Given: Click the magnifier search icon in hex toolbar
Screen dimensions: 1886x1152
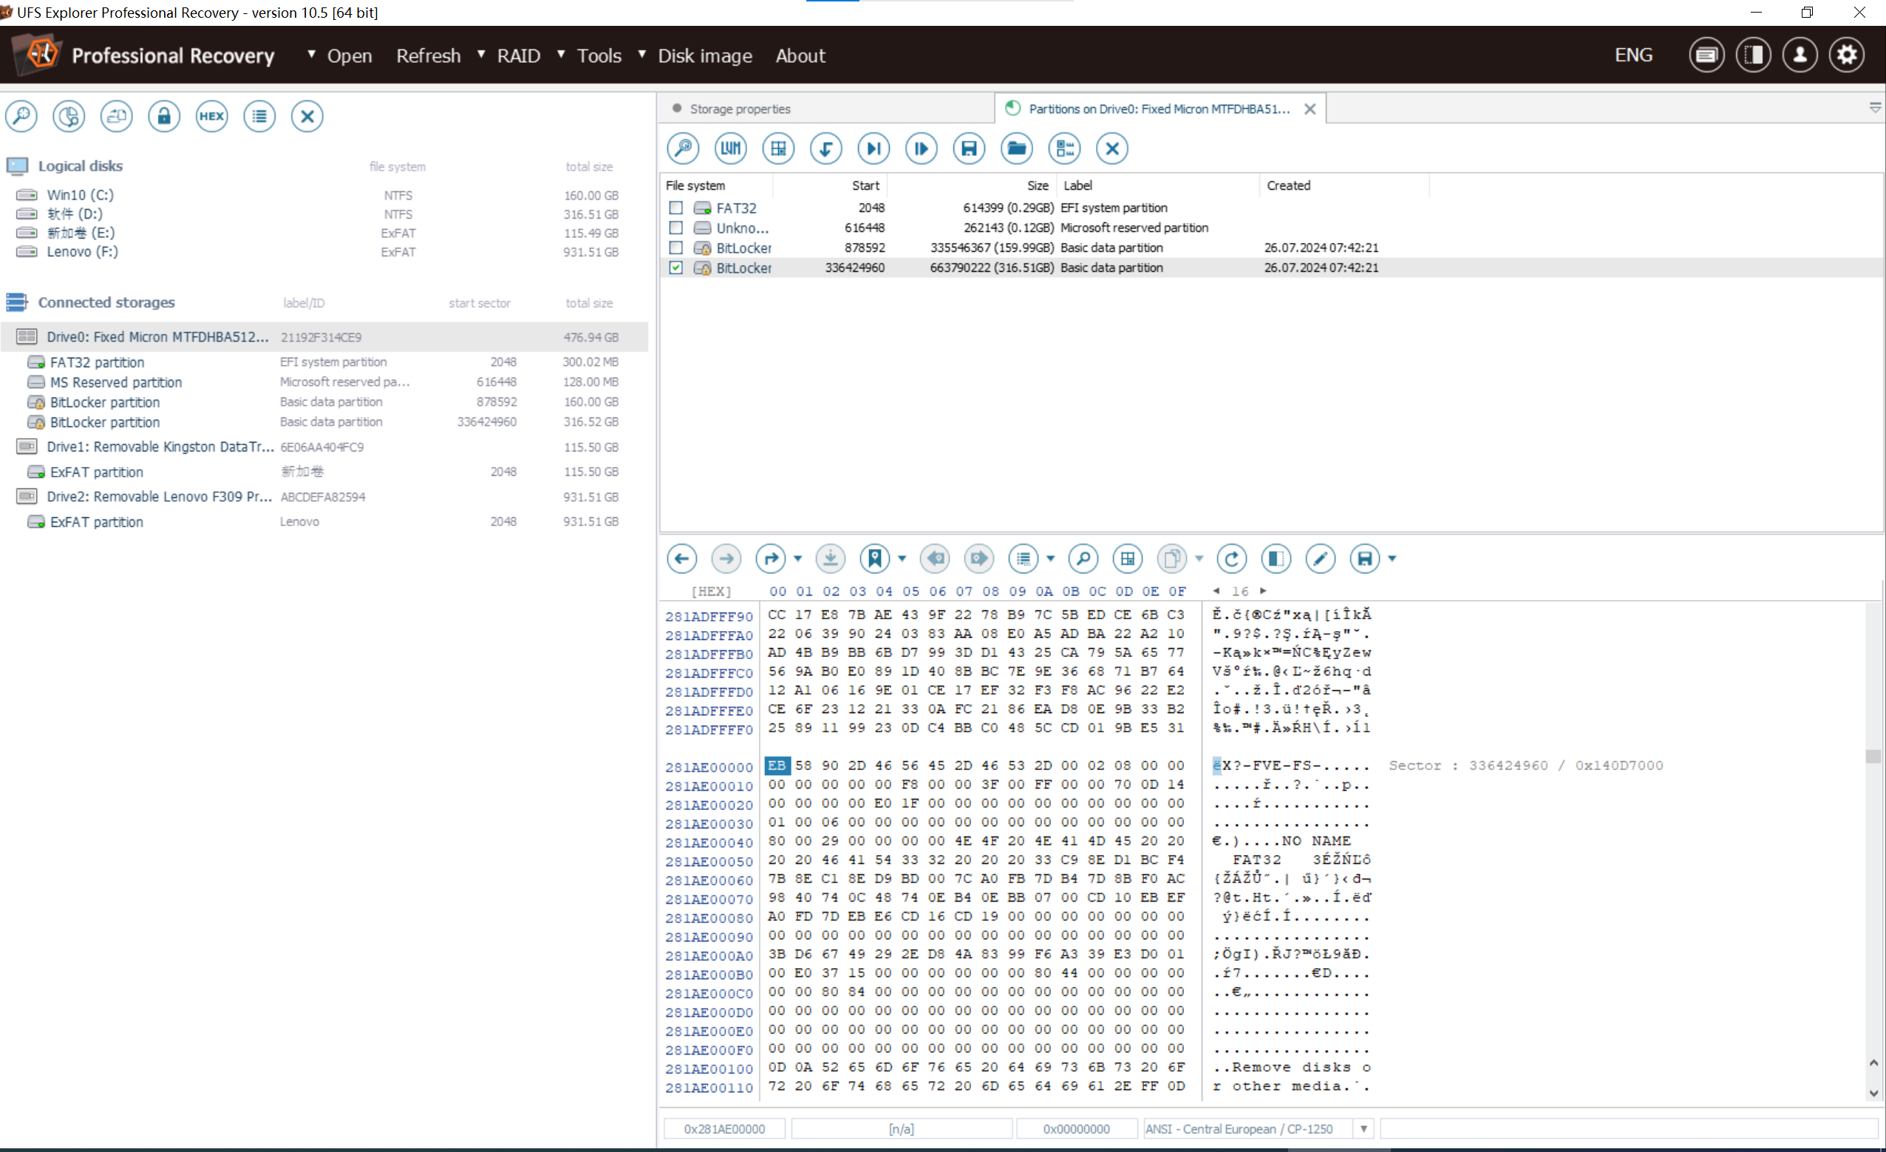Looking at the screenshot, I should point(1083,559).
